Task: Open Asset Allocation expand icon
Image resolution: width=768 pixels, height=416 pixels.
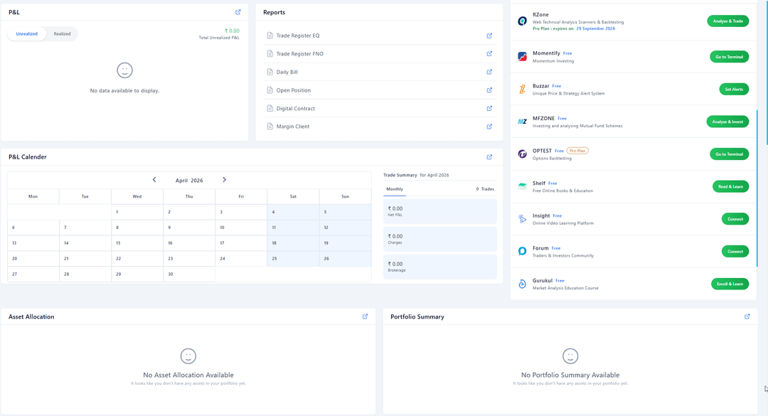Action: (366, 316)
